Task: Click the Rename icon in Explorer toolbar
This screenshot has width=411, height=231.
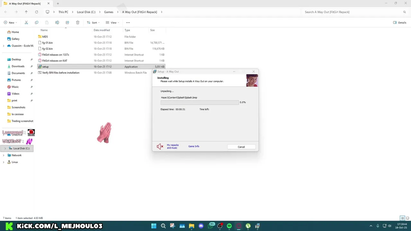Action: point(57,22)
